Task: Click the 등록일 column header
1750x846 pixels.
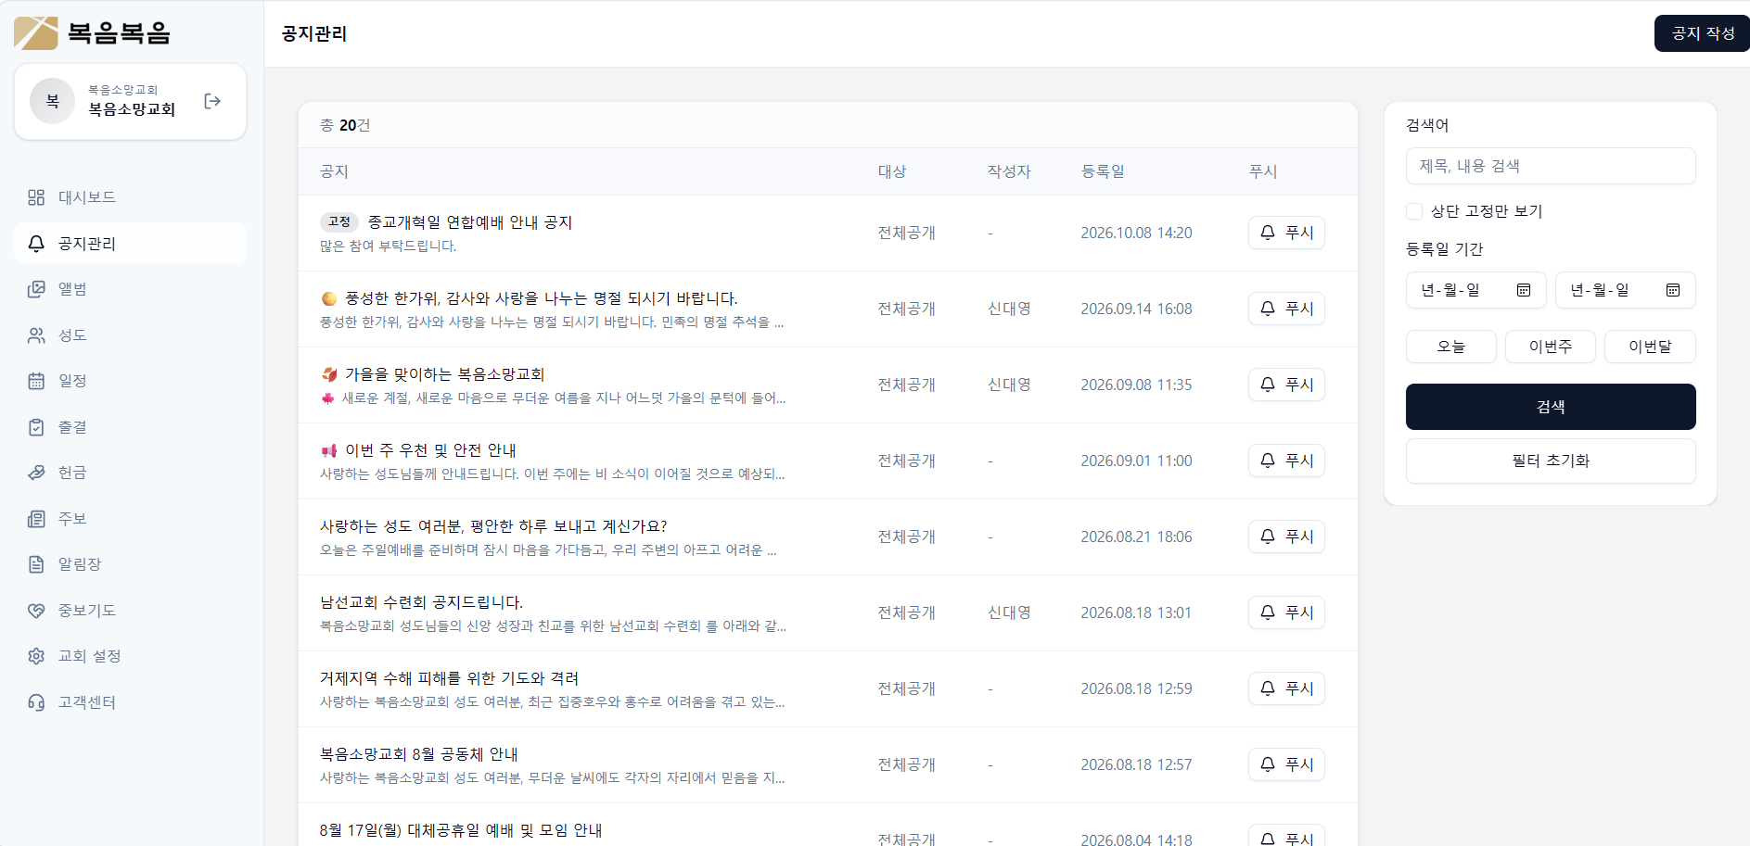Action: (x=1103, y=171)
